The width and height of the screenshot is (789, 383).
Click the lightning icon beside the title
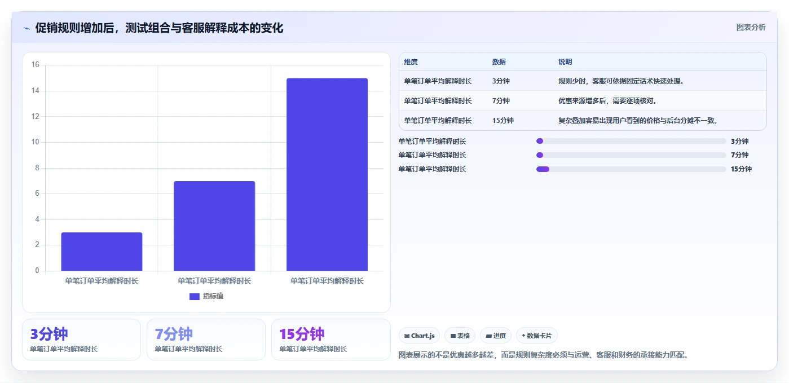(27, 28)
